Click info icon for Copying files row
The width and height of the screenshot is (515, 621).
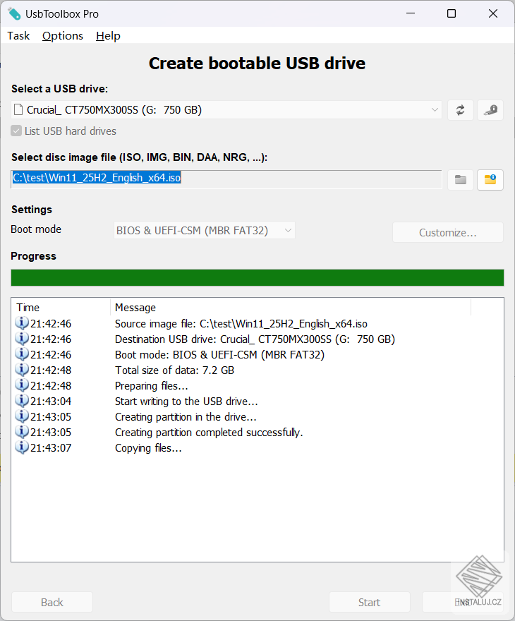tap(22, 447)
